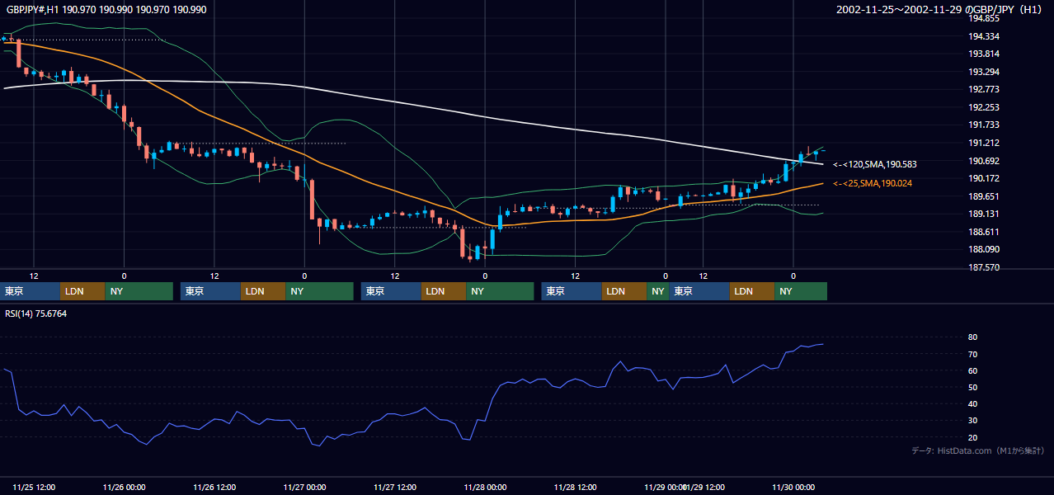This screenshot has height=495, width=1054.
Task: Click the 192.253 price axis label
Action: 985,107
